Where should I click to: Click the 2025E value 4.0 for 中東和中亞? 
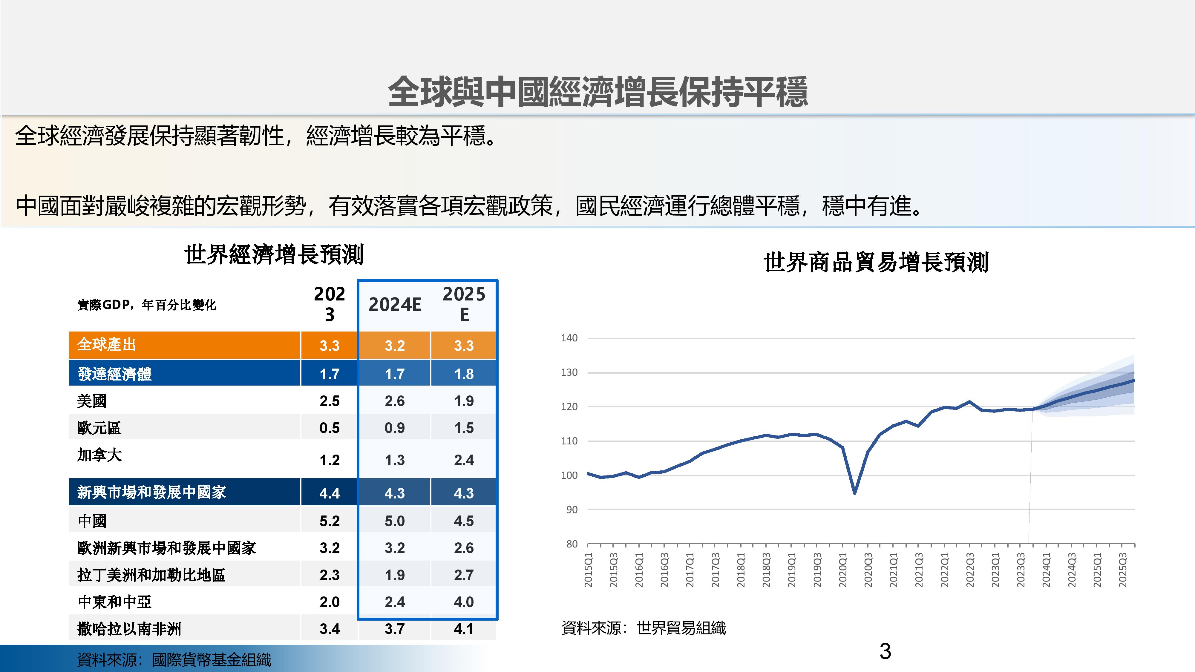tap(464, 602)
